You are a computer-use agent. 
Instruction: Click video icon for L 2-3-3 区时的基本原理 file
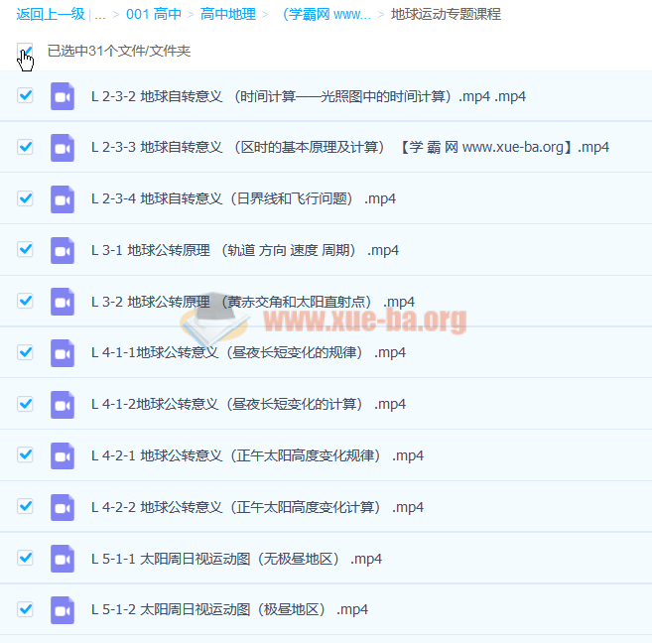[63, 148]
